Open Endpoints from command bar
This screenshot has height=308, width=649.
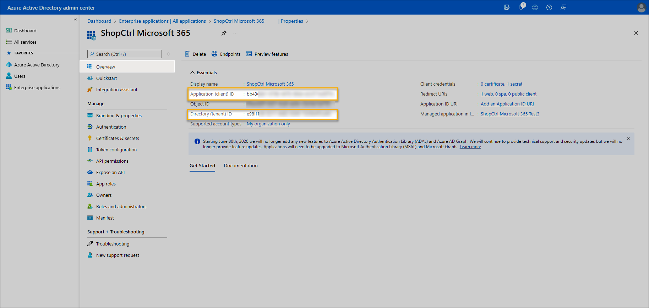(226, 54)
